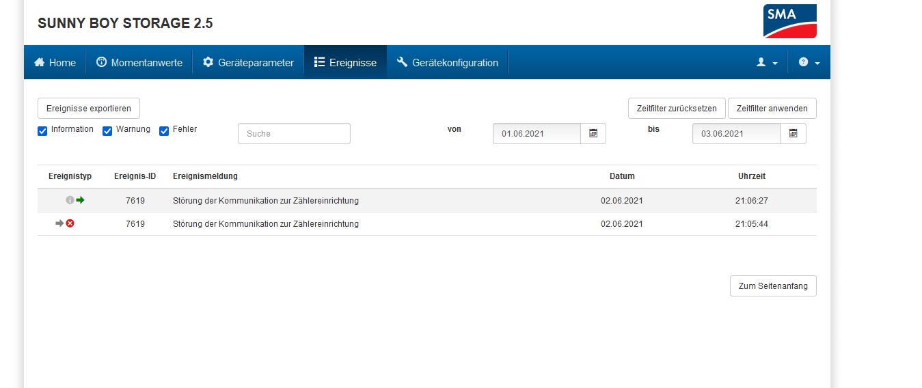The width and height of the screenshot is (922, 388).
Task: Switch to the Momentanwerte tab
Action: 139,62
